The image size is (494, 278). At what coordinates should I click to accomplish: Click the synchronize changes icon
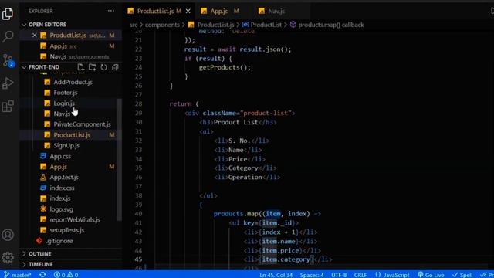click(42, 275)
